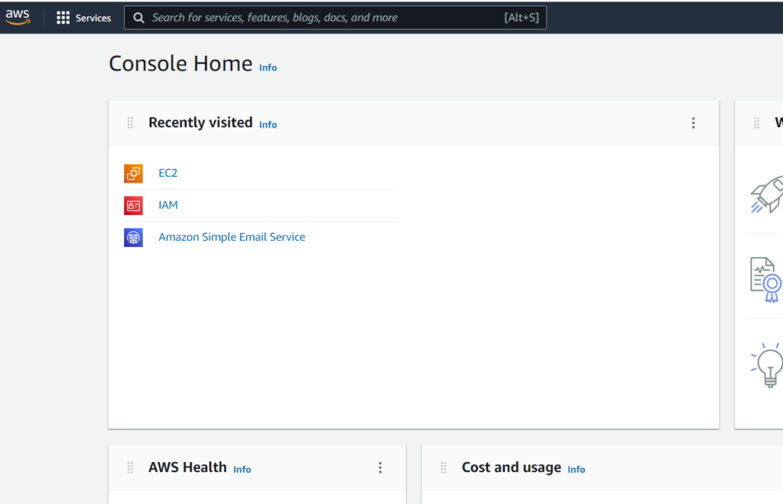Grab the Recently visited drag handle
Viewport: 783px width, 504px height.
(130, 123)
